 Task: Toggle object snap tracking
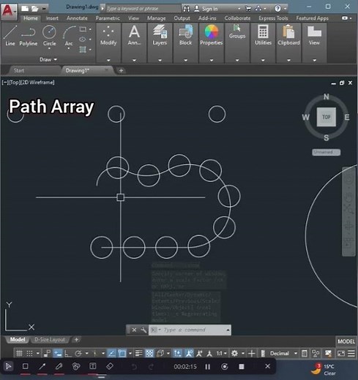coord(111,353)
